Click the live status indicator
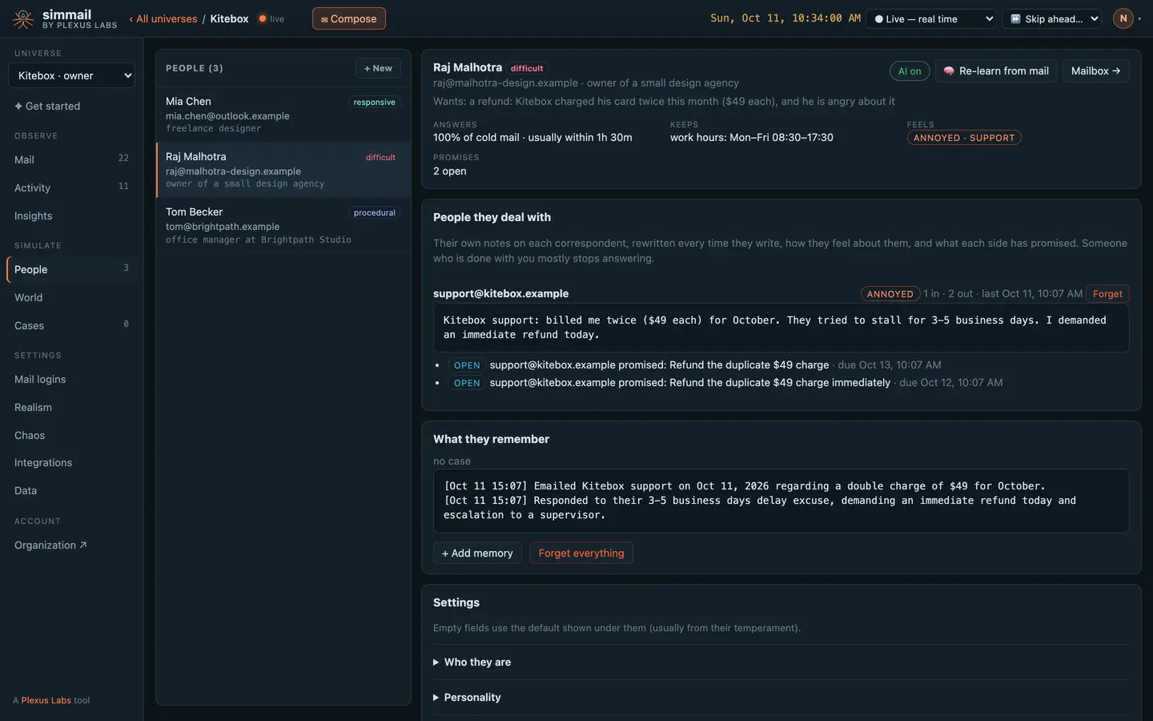The width and height of the screenshot is (1153, 721). click(x=271, y=18)
